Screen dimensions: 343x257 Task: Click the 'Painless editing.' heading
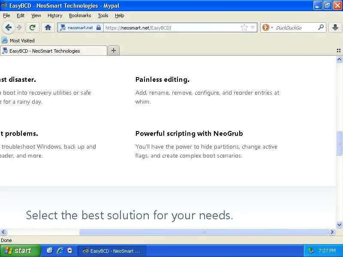point(162,80)
